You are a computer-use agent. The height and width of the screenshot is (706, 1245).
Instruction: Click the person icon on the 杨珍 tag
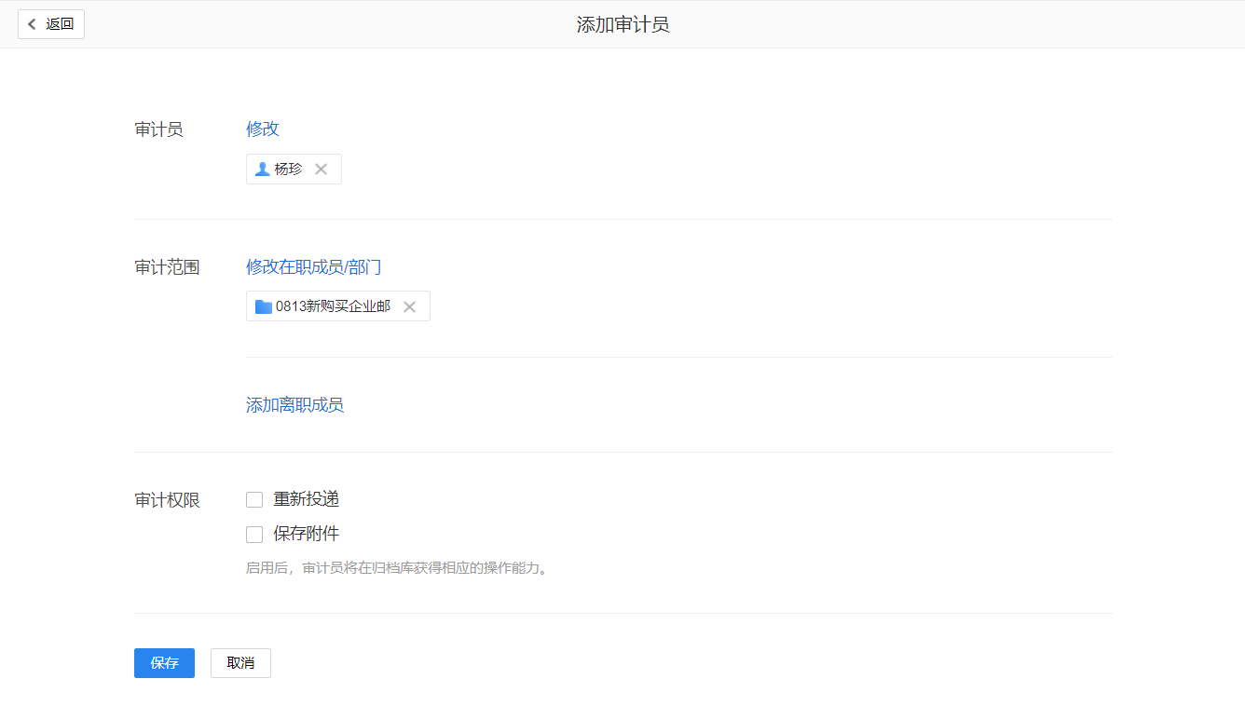point(262,169)
